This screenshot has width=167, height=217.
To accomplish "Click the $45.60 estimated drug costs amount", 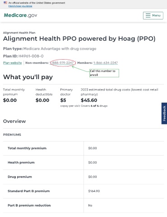I will point(89,100).
